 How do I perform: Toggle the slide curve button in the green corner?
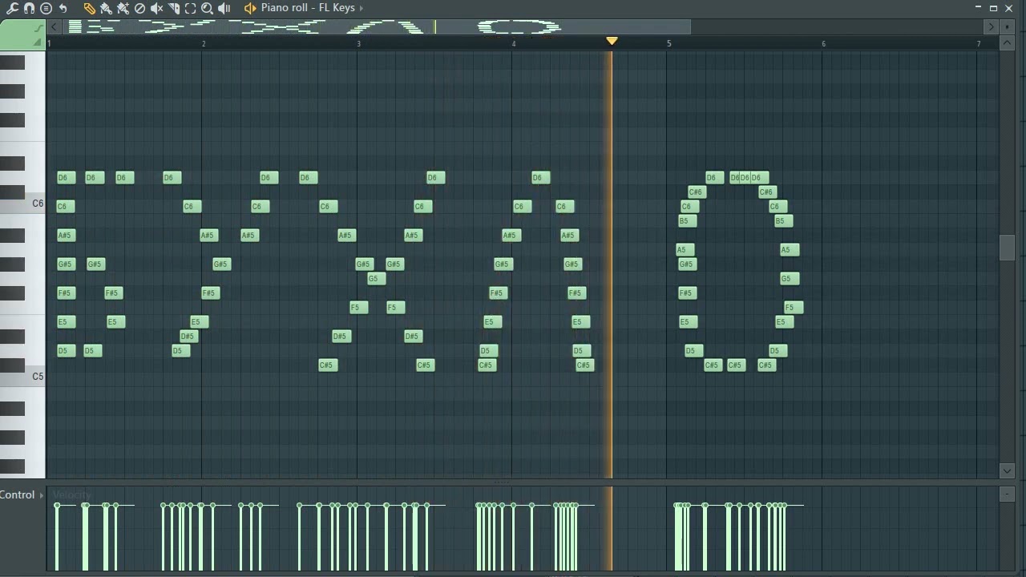(38, 29)
